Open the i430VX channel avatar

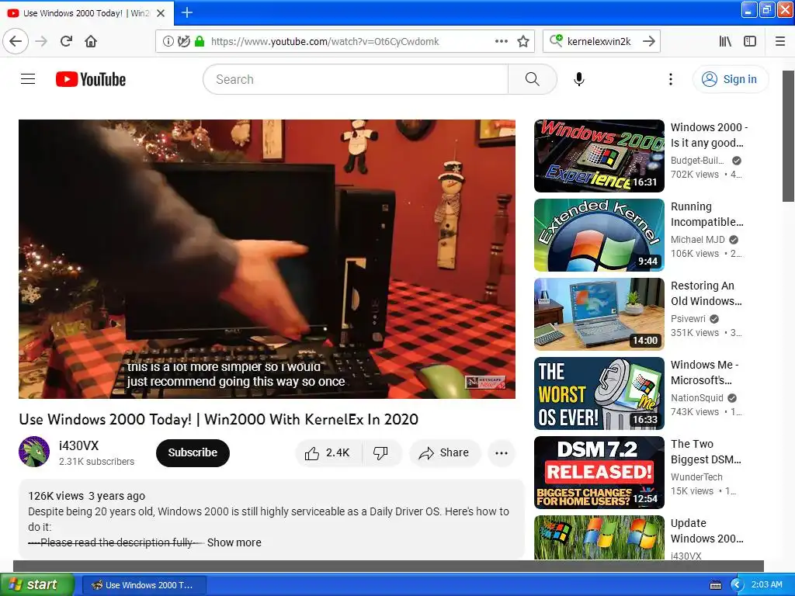34,452
